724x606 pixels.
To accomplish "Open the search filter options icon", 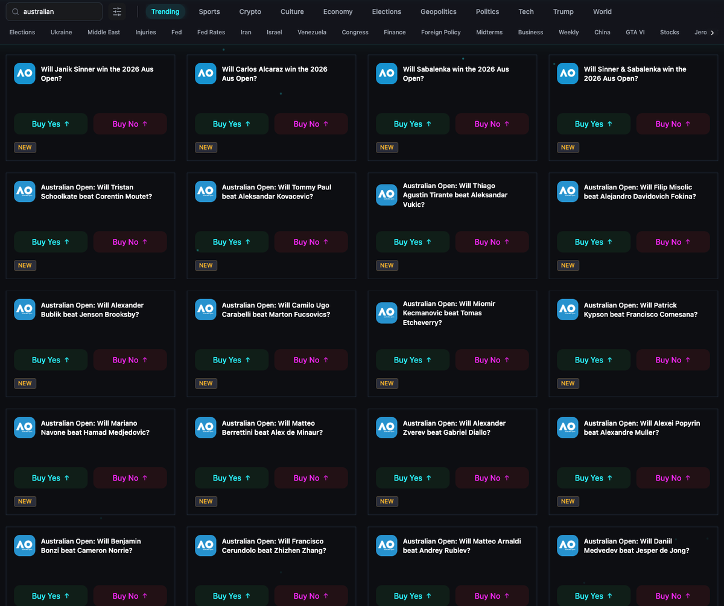I will pos(116,11).
